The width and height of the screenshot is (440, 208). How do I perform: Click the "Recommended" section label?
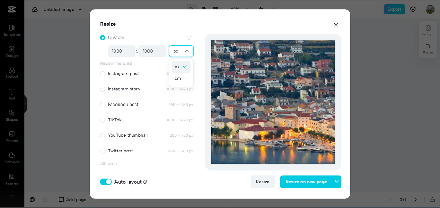coord(116,63)
